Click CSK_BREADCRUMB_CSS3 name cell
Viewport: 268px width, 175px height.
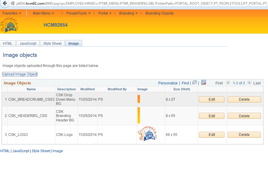tap(31, 99)
